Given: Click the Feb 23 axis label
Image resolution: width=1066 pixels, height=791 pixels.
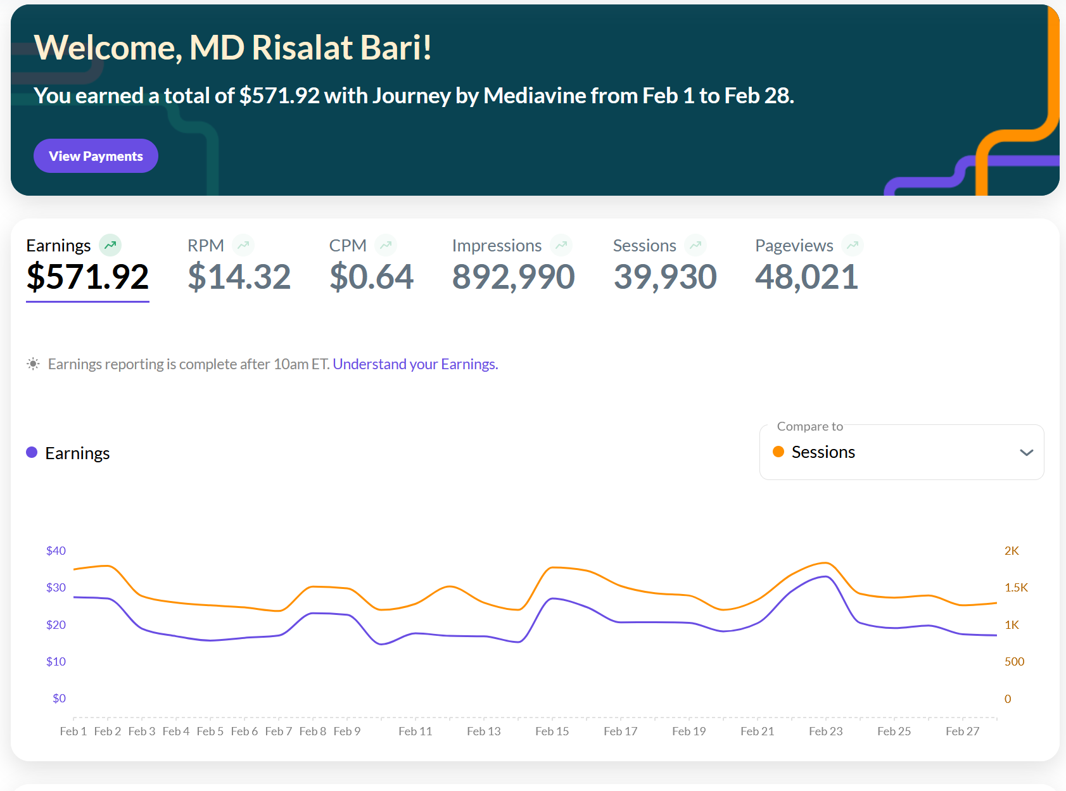Looking at the screenshot, I should coord(826,731).
